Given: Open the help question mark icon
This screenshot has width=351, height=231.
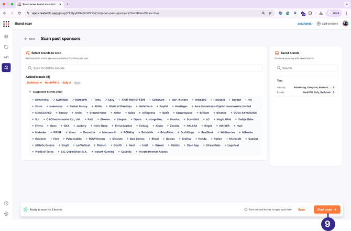Looking at the screenshot, I should (x=6, y=203).
